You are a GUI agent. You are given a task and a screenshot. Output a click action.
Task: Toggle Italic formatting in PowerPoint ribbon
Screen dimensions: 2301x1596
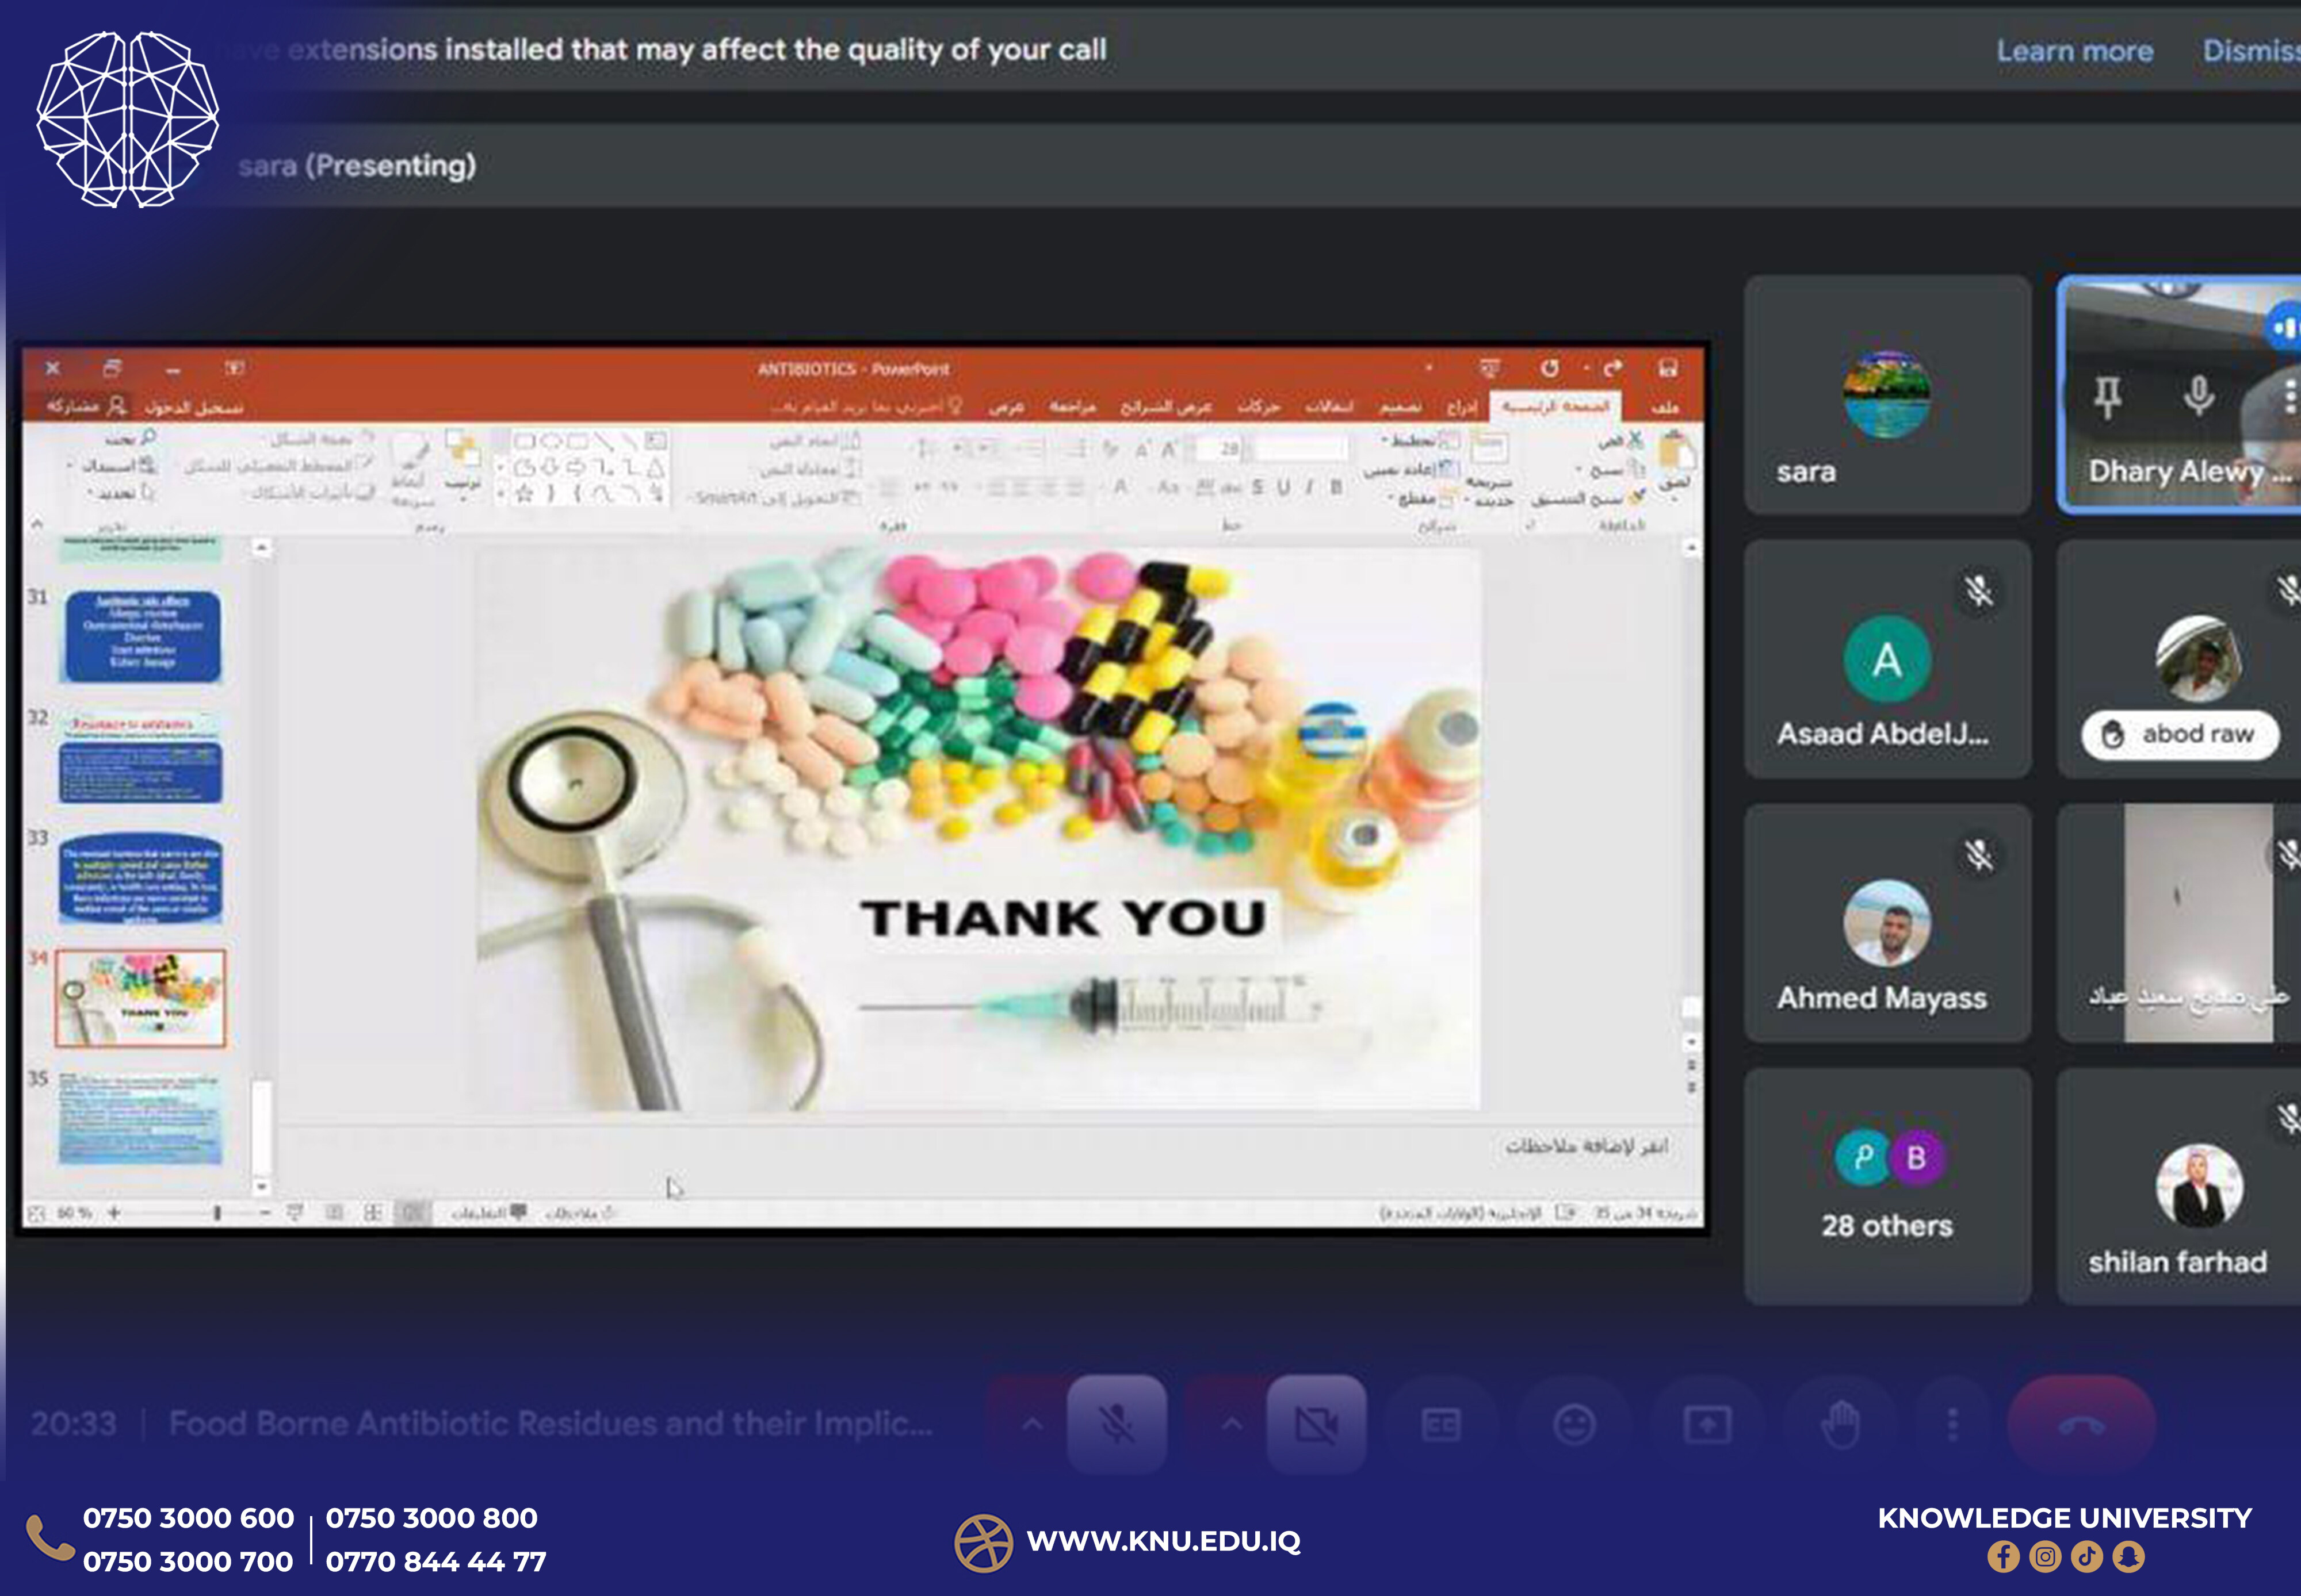click(x=1309, y=487)
